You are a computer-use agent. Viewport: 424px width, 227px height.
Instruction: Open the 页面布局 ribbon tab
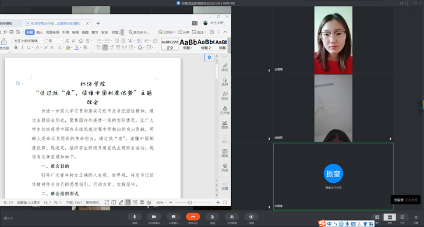pos(52,32)
